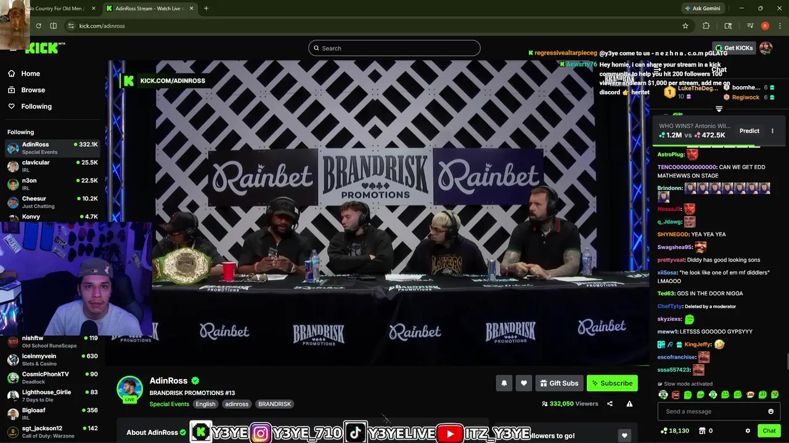Open CosmicPhonkTV channel in the sidebar
This screenshot has width=789, height=443.
click(x=52, y=377)
